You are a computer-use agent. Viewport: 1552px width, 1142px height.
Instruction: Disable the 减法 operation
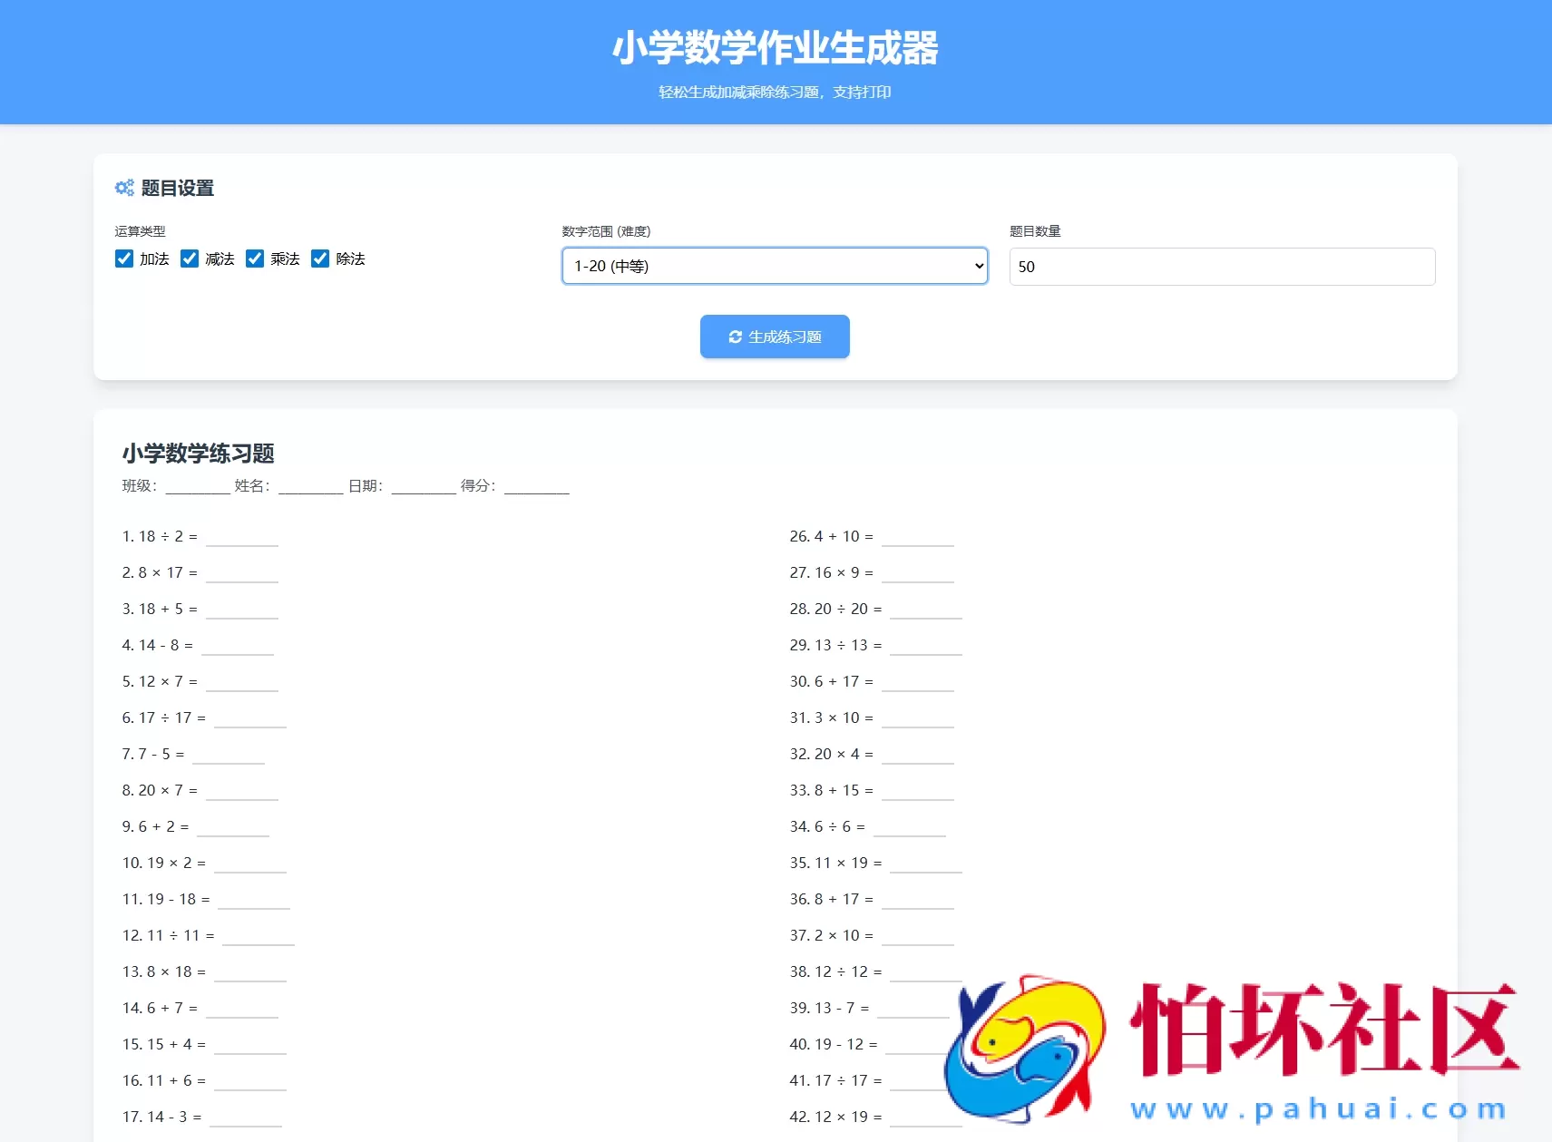[x=190, y=259]
